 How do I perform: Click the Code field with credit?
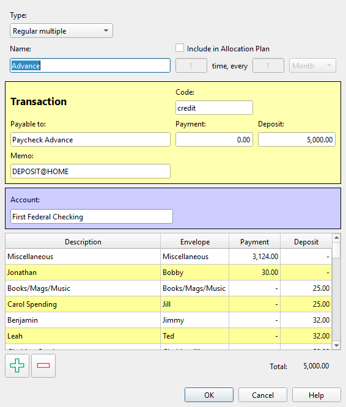tap(214, 108)
